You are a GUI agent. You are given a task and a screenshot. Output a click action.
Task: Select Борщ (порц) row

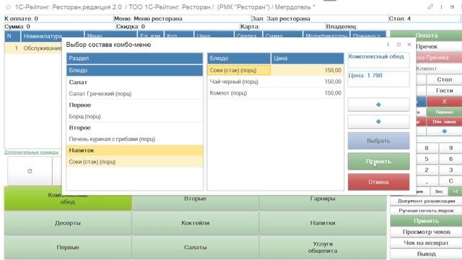click(x=135, y=116)
